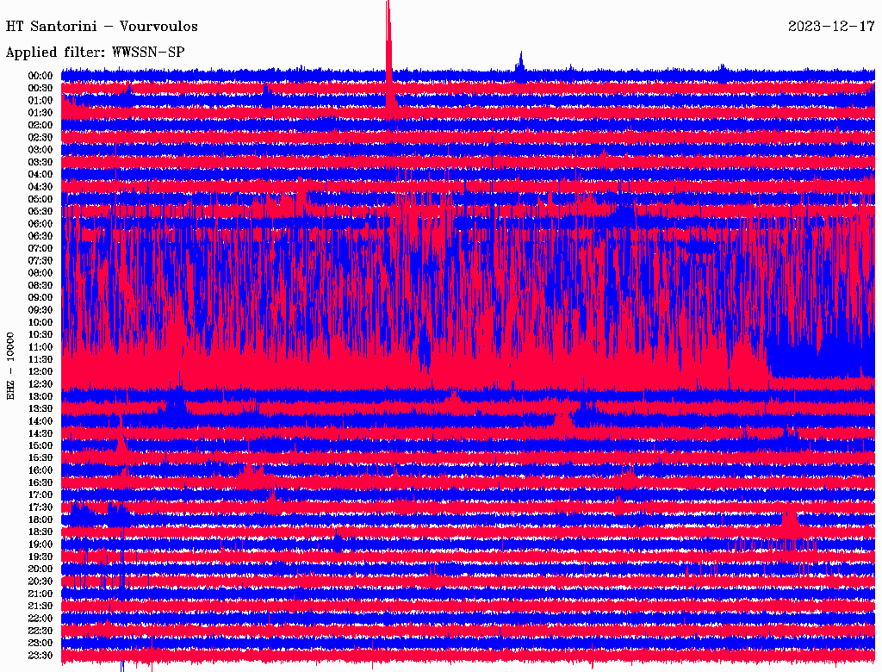Select the 13:30 time row label
The image size is (882, 672).
point(40,408)
